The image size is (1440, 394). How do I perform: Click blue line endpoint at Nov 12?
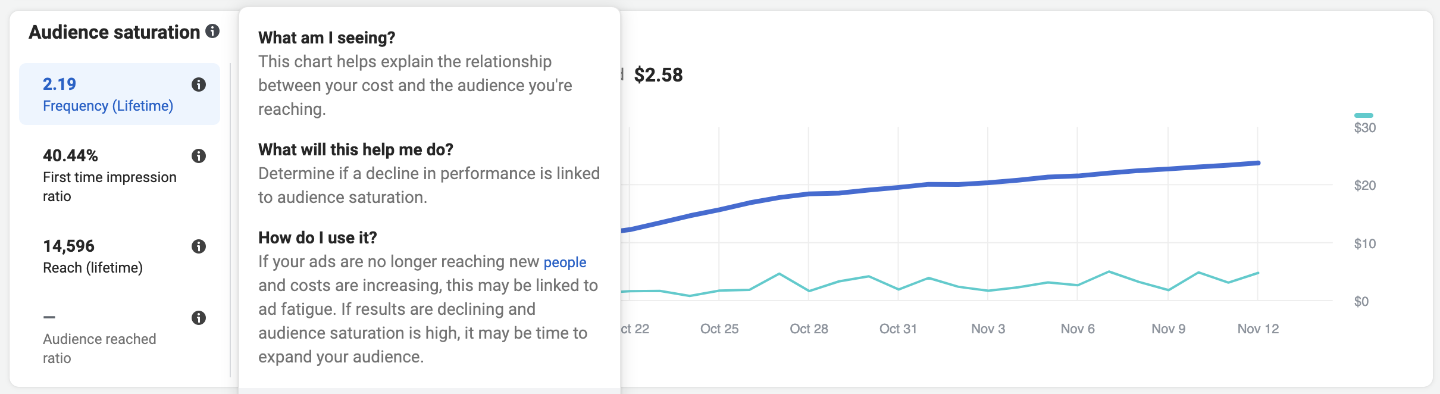[x=1257, y=162]
